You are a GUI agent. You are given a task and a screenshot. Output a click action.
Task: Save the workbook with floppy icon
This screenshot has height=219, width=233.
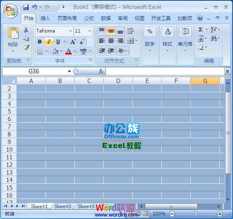tap(26, 7)
